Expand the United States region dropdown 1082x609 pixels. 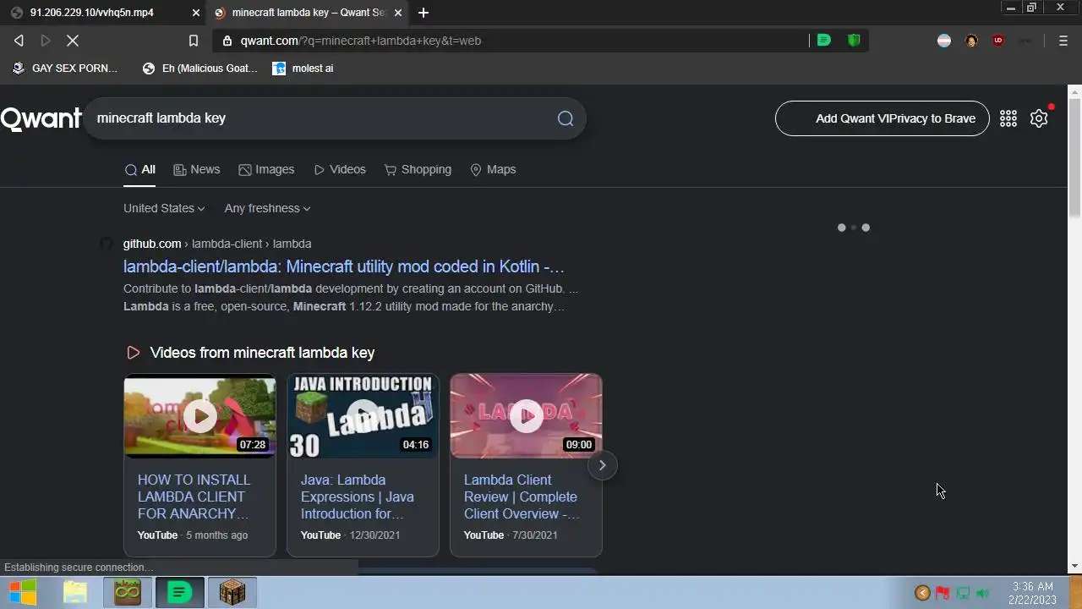pyautogui.click(x=164, y=208)
